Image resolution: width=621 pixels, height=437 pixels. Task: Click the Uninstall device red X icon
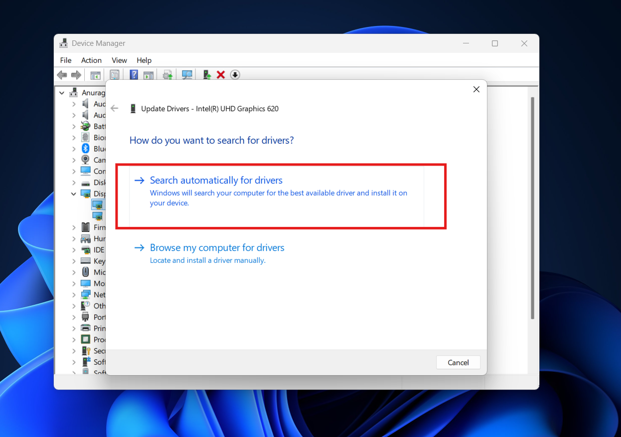pos(221,74)
